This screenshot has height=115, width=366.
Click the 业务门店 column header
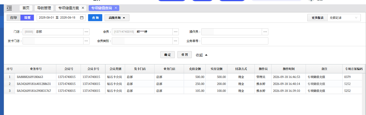[x=169, y=69]
